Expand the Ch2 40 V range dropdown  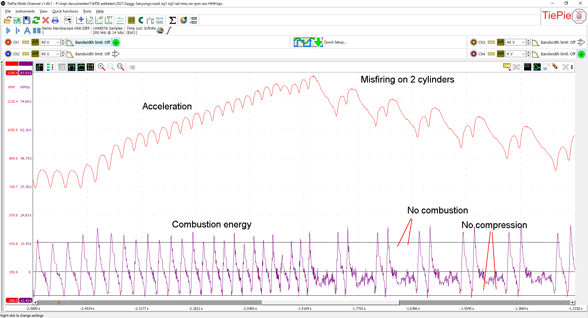pos(58,54)
